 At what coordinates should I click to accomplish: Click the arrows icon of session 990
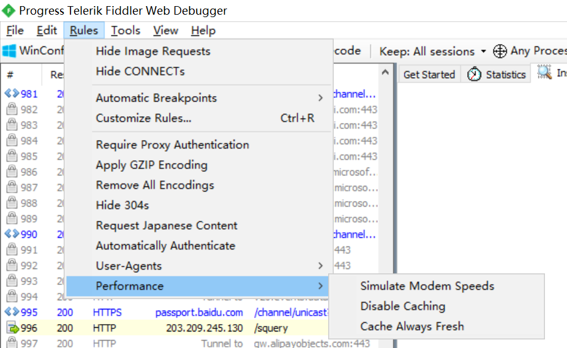coord(12,234)
